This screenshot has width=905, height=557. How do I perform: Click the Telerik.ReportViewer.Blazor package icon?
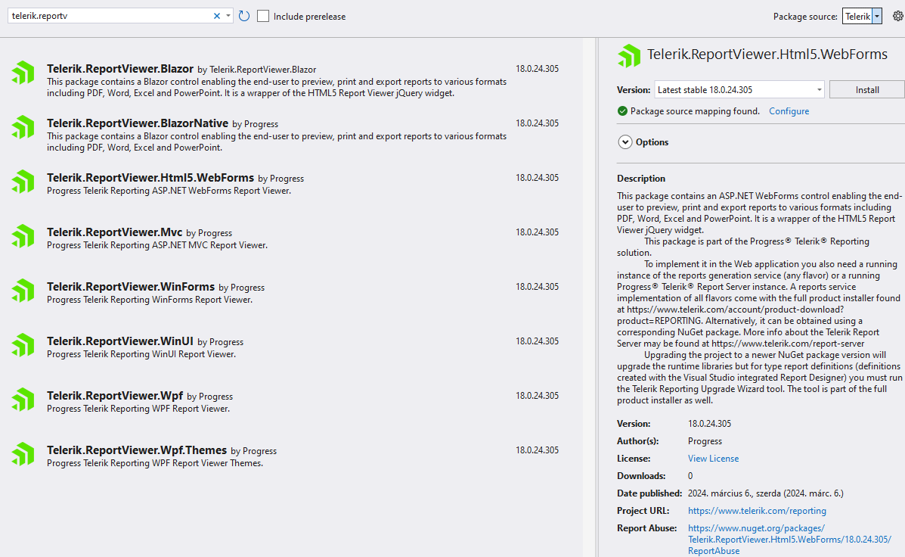coord(23,73)
